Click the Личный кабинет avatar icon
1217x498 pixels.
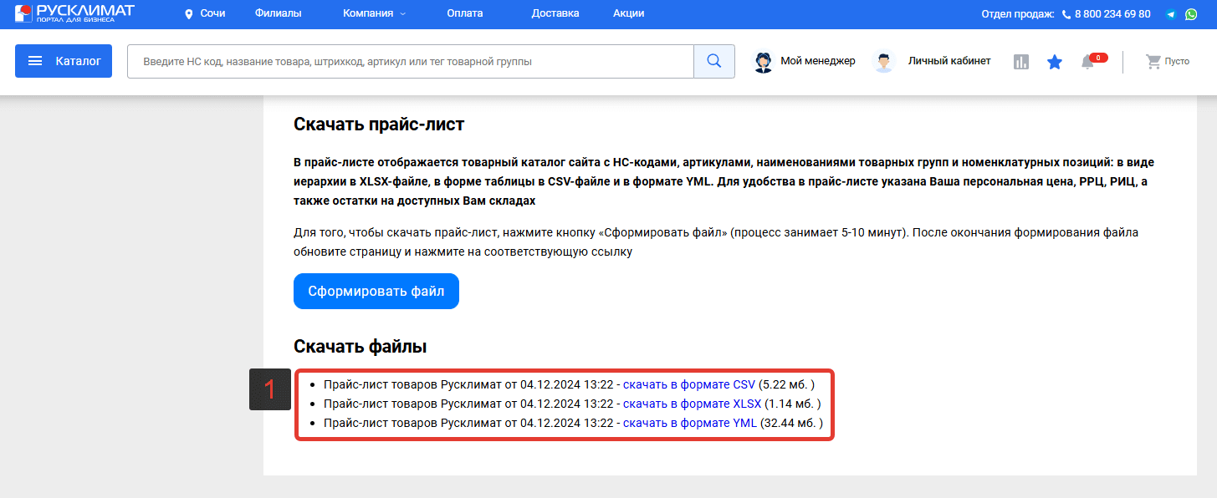tap(883, 61)
